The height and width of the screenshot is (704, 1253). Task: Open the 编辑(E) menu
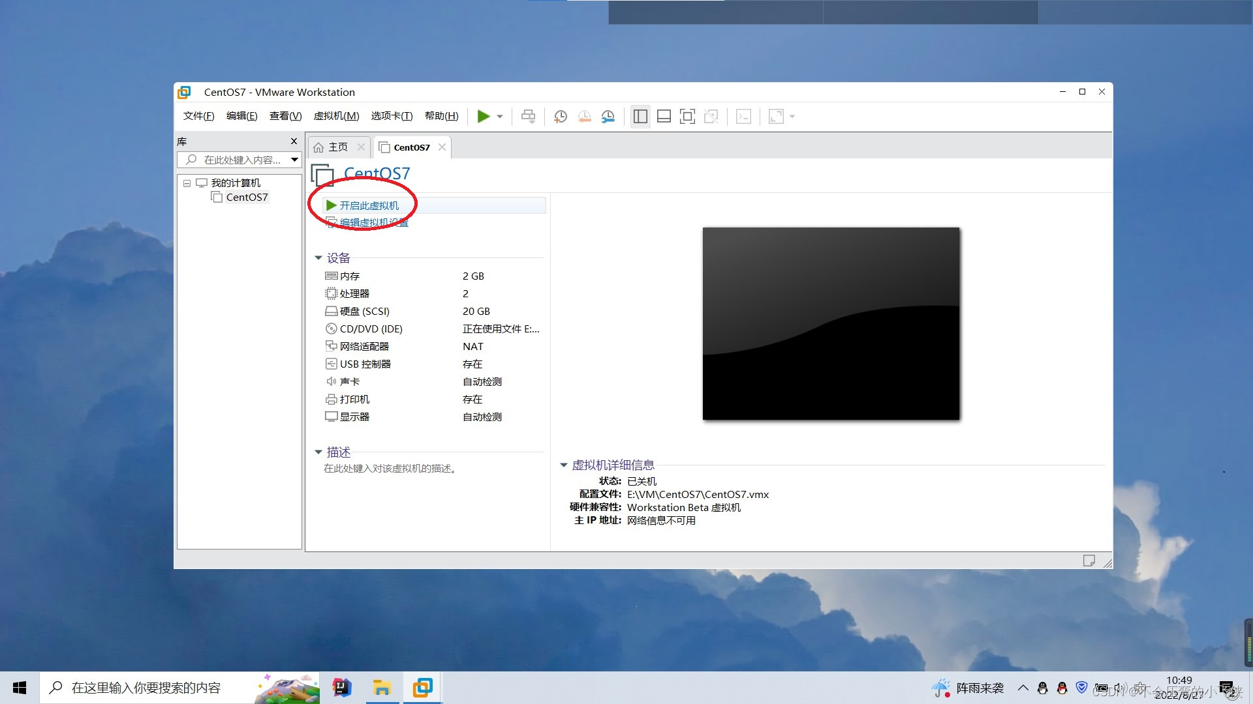[x=241, y=116]
